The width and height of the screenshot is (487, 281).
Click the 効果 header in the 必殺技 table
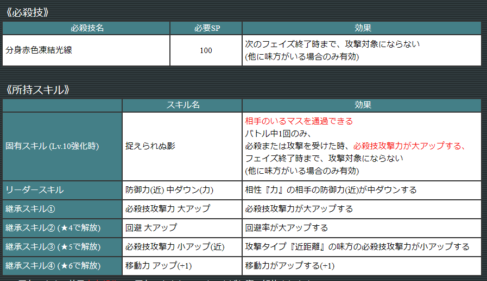(362, 28)
